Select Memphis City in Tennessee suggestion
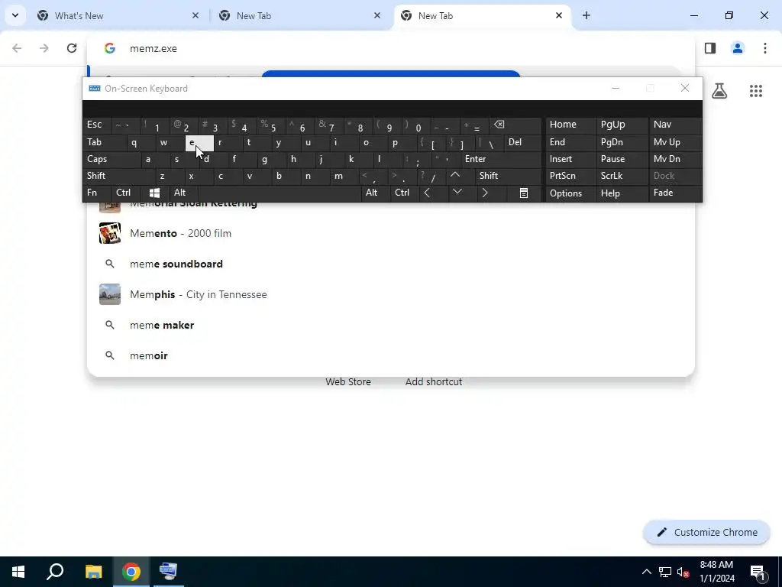This screenshot has width=782, height=587. click(x=390, y=294)
